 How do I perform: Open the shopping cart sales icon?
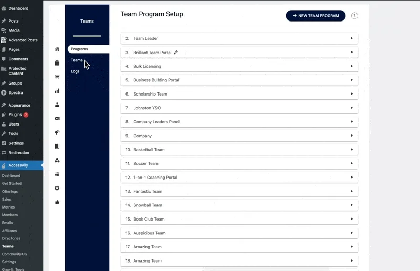tap(57, 77)
